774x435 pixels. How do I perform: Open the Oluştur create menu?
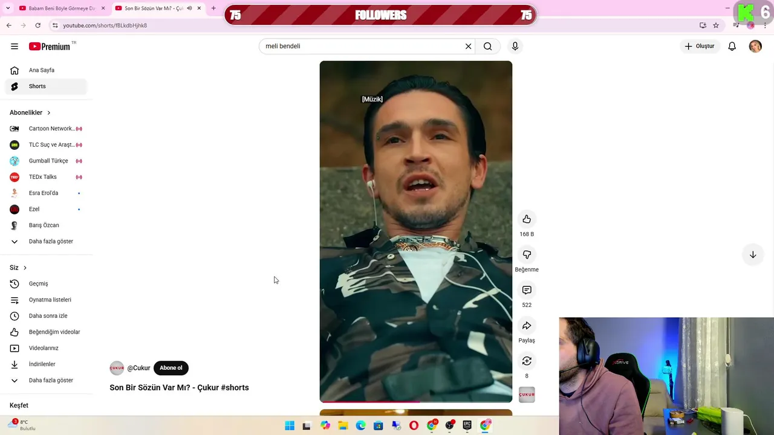700,47
